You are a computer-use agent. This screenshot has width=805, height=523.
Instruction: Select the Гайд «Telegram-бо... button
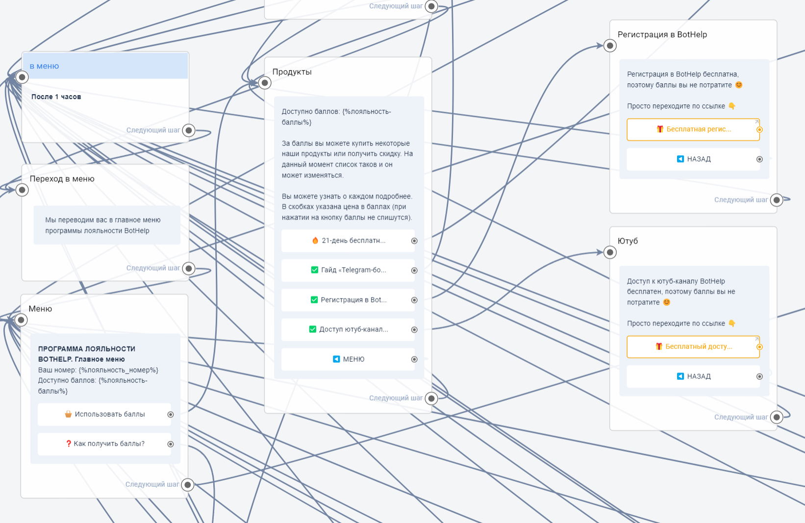(348, 271)
